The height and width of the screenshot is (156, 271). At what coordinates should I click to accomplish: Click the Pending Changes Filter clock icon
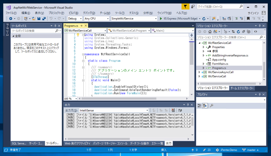pos(225,32)
